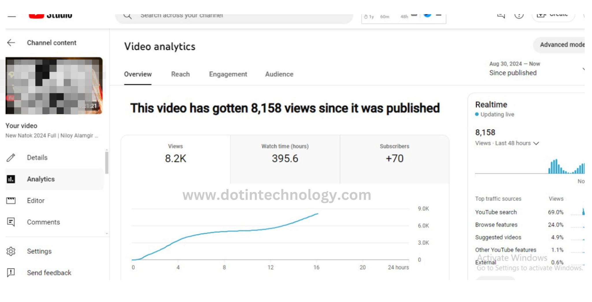Expand Views · Last 48 hours dropdown
This screenshot has width=592, height=302.
coord(507,143)
